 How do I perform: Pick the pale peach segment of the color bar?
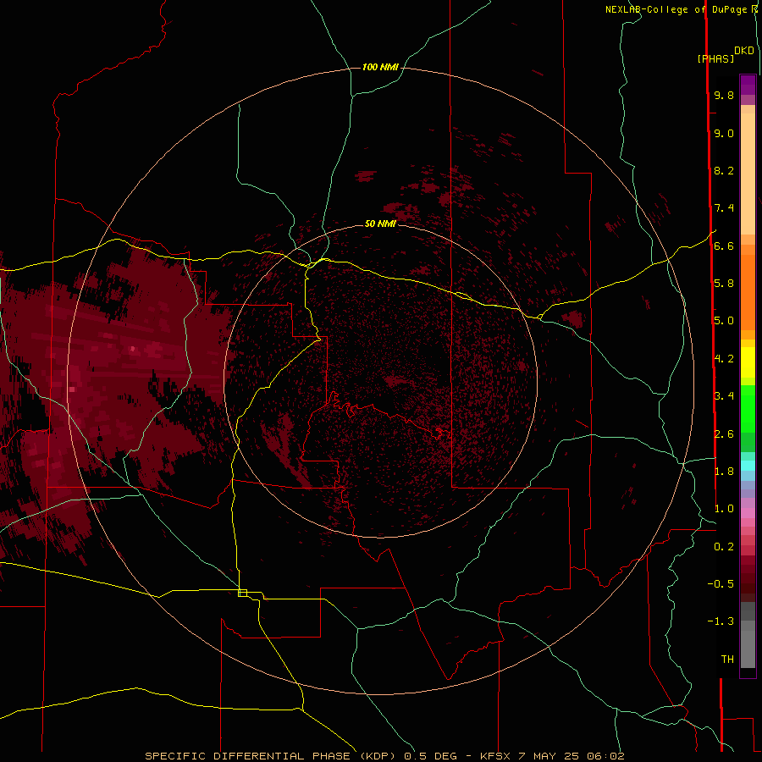[748, 174]
